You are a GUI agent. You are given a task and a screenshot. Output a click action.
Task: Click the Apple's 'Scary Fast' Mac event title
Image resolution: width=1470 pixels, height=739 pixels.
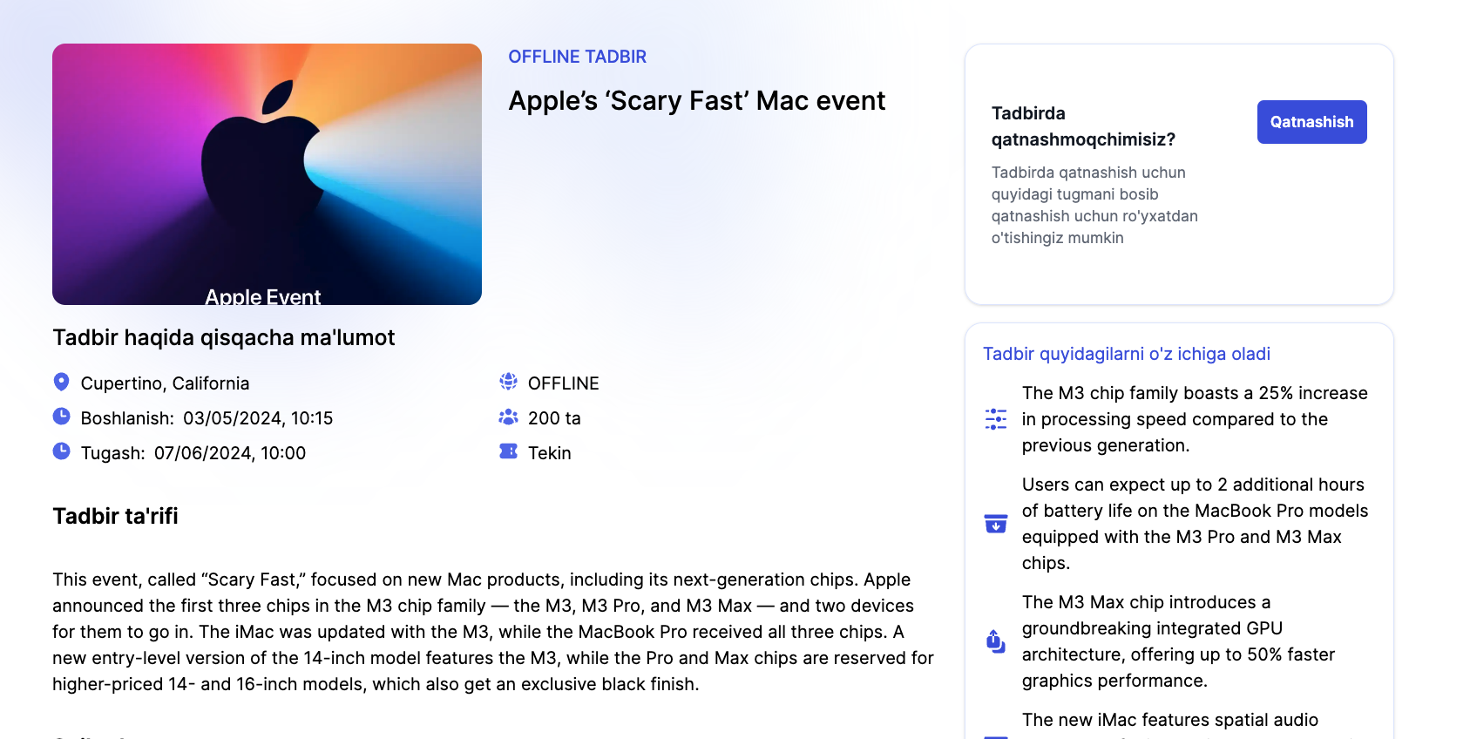[696, 101]
